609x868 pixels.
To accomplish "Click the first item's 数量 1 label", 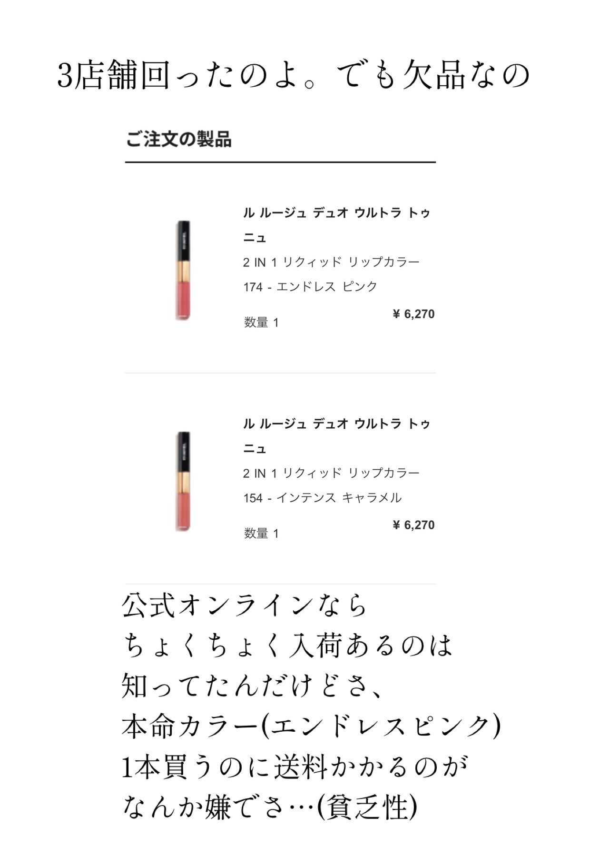I will point(261,323).
